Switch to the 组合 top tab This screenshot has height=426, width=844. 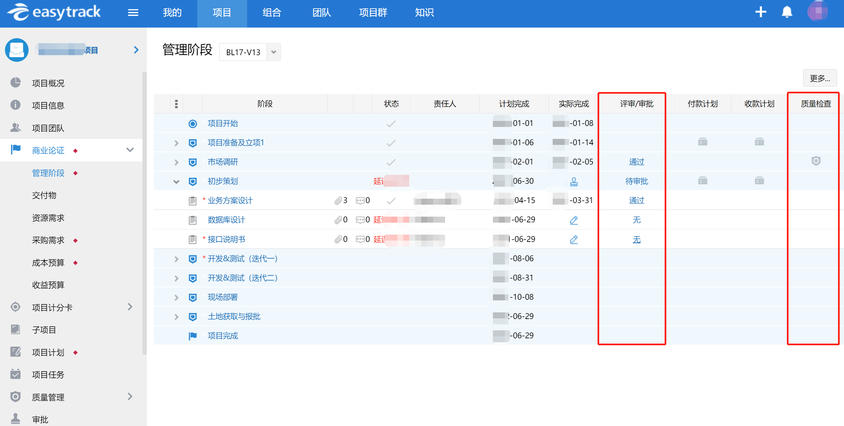click(272, 13)
